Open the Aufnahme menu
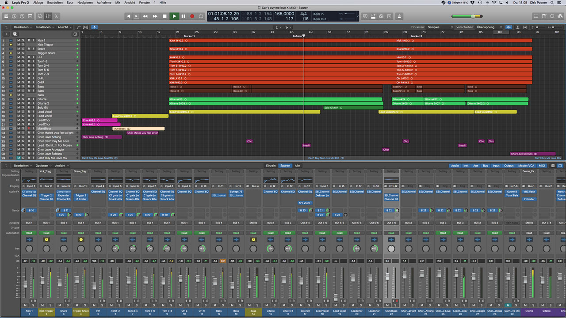Image resolution: width=566 pixels, height=318 pixels. (x=104, y=2)
